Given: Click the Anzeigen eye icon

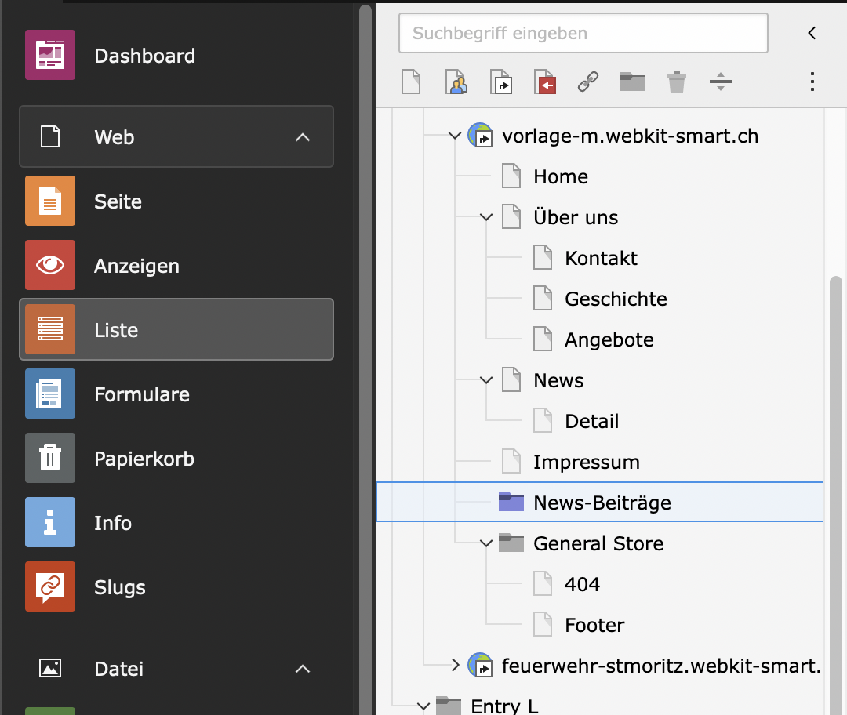Looking at the screenshot, I should (50, 266).
